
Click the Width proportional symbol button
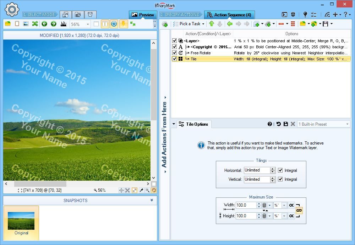(291, 205)
